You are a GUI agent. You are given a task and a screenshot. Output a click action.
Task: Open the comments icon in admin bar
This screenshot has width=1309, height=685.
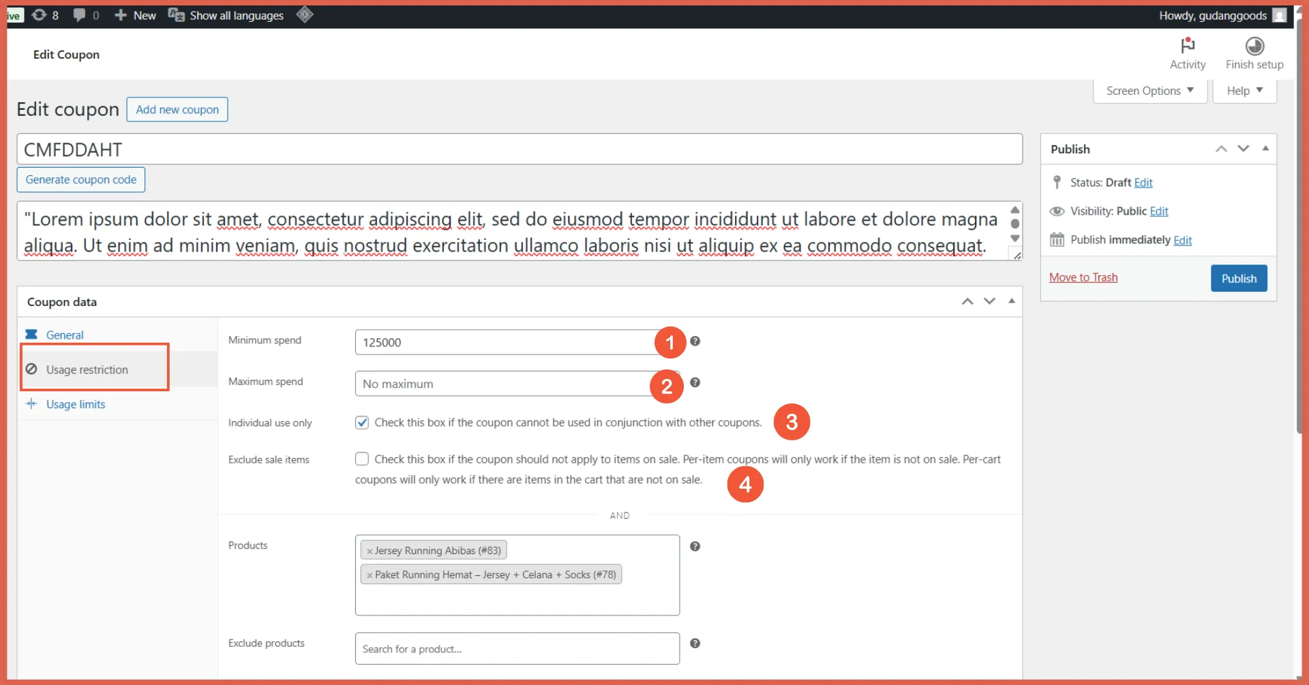(80, 15)
